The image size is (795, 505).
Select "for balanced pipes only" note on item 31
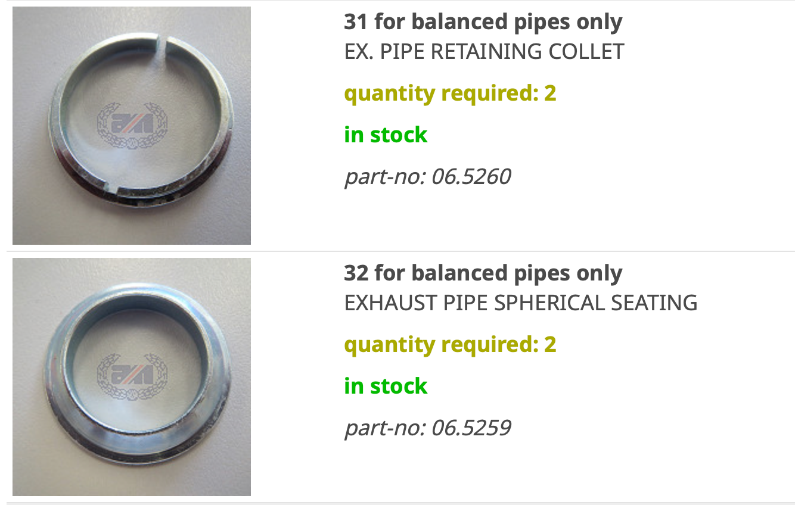(498, 23)
